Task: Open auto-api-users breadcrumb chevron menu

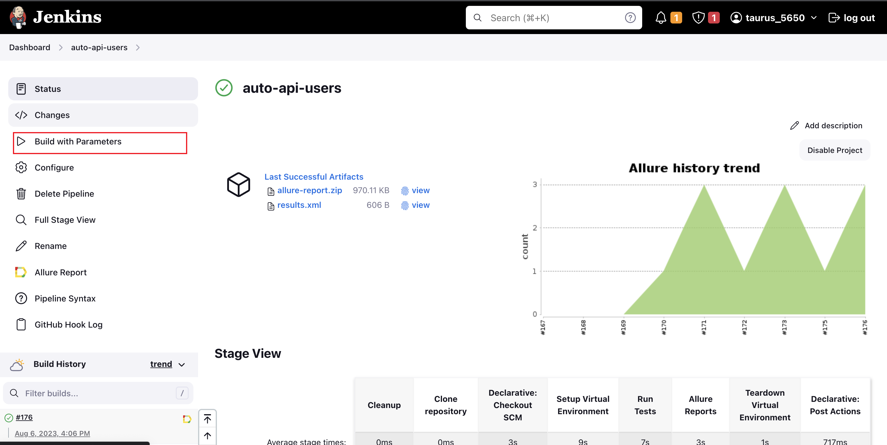Action: pos(138,48)
